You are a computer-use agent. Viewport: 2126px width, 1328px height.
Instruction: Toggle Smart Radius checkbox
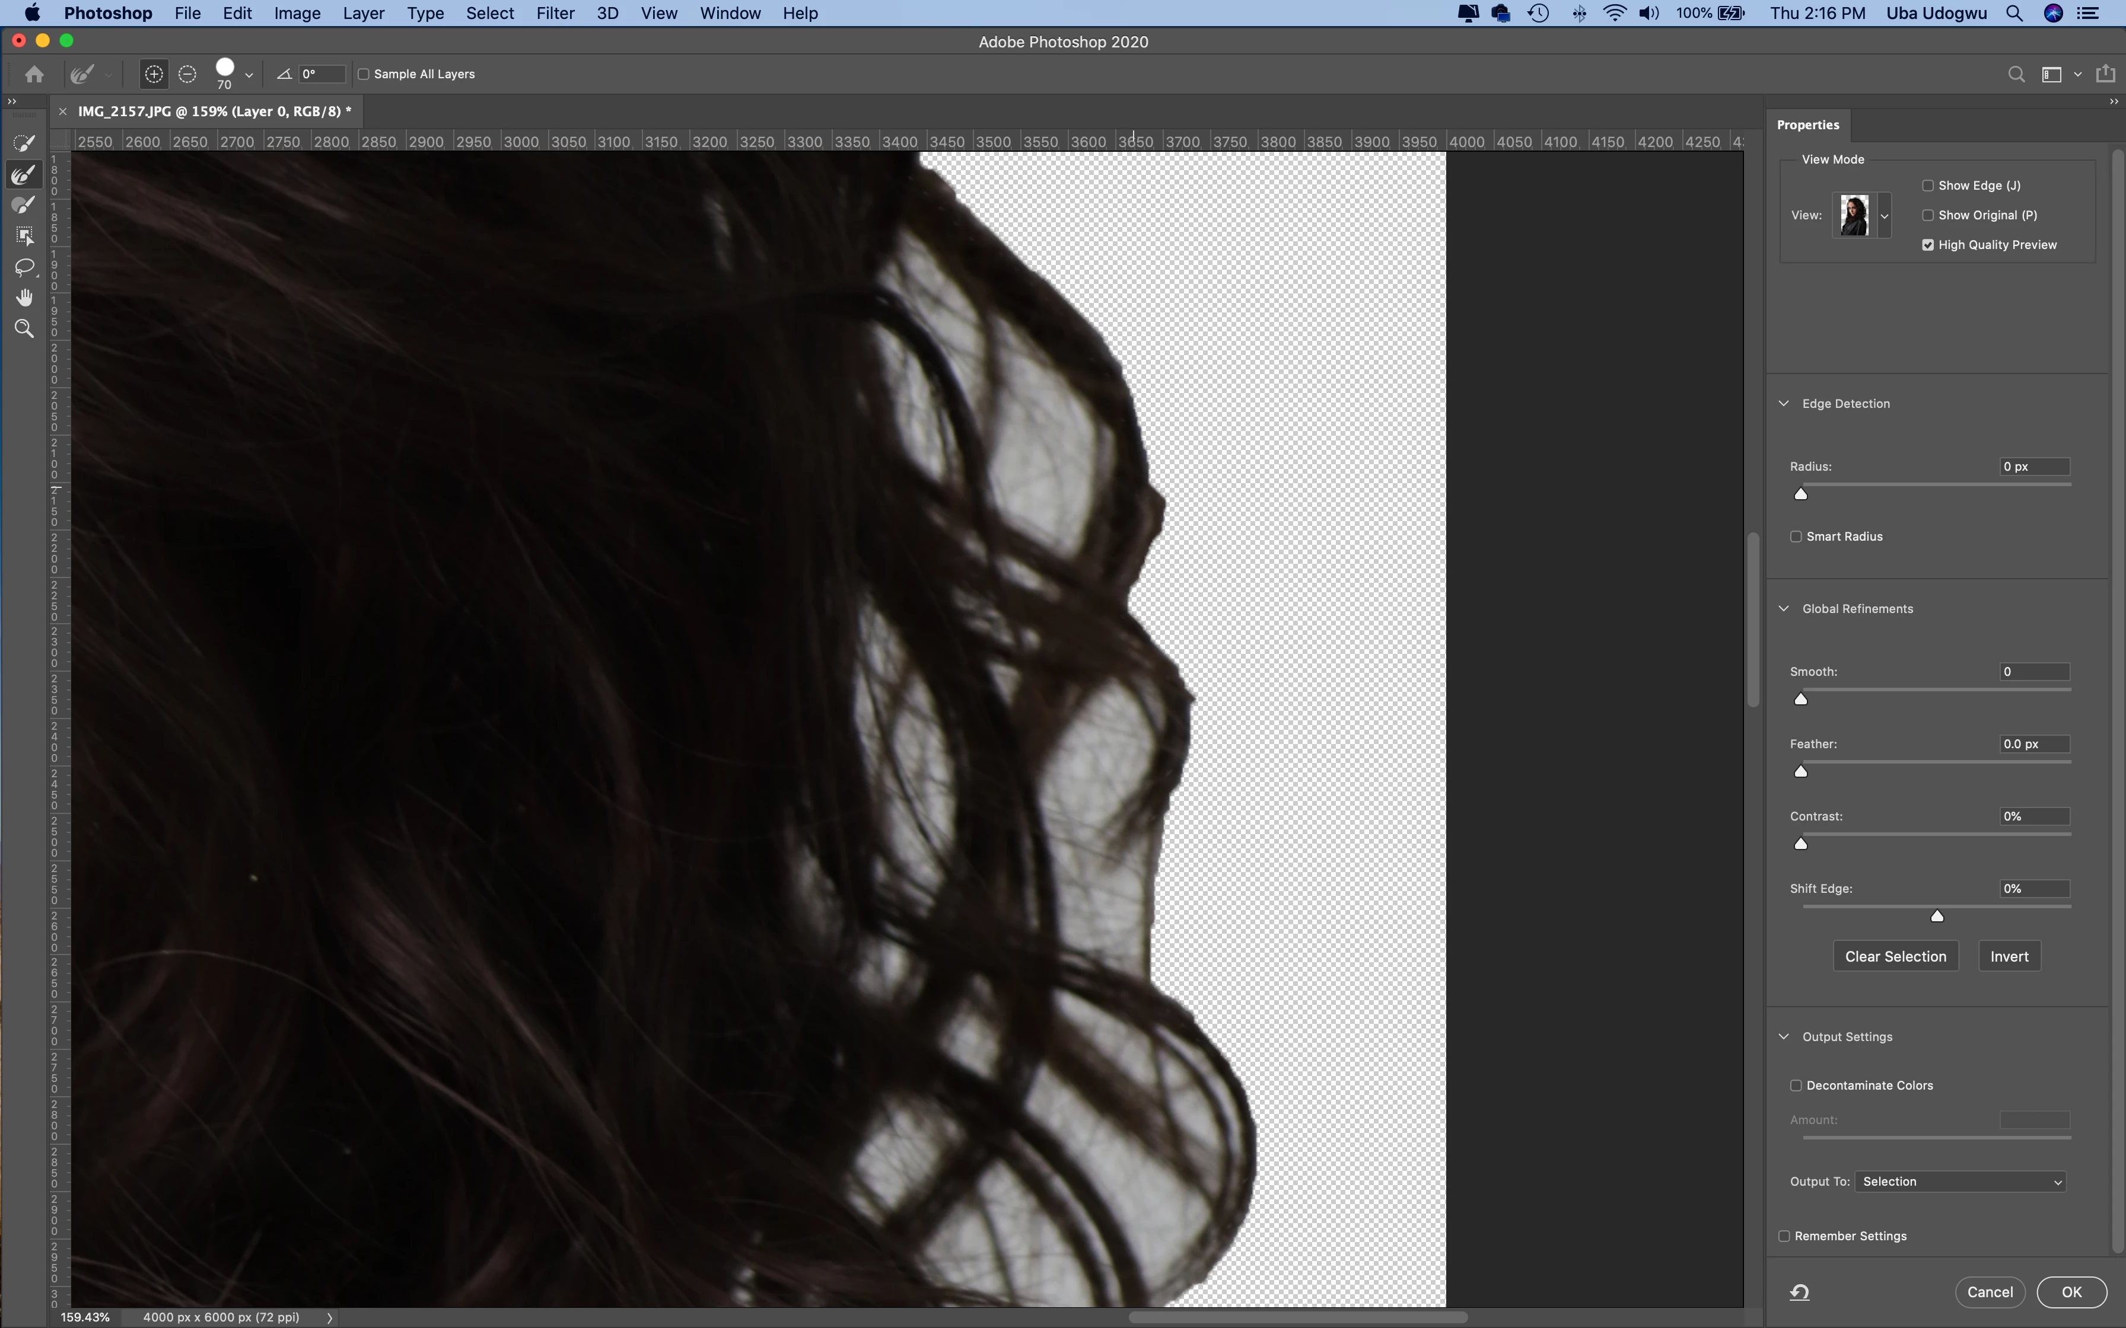pos(1796,537)
